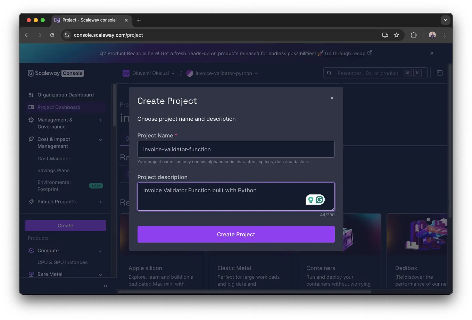472x320 pixels.
Task: Open the invoice-validator-python project dropdown
Action: click(222, 73)
